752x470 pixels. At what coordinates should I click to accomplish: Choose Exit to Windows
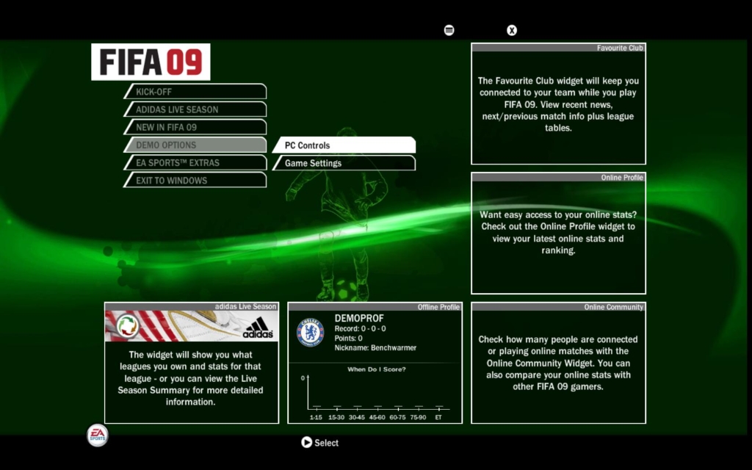pyautogui.click(x=195, y=181)
